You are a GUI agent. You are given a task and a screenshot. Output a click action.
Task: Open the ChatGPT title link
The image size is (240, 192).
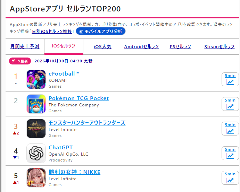click(61, 148)
